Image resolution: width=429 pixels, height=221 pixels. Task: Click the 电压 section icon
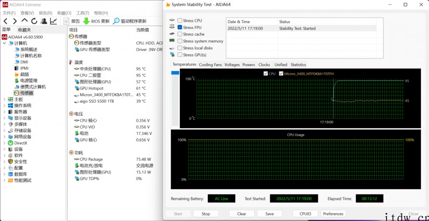point(71,114)
